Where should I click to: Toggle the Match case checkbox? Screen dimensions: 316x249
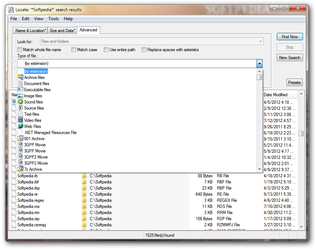pyautogui.click(x=74, y=50)
